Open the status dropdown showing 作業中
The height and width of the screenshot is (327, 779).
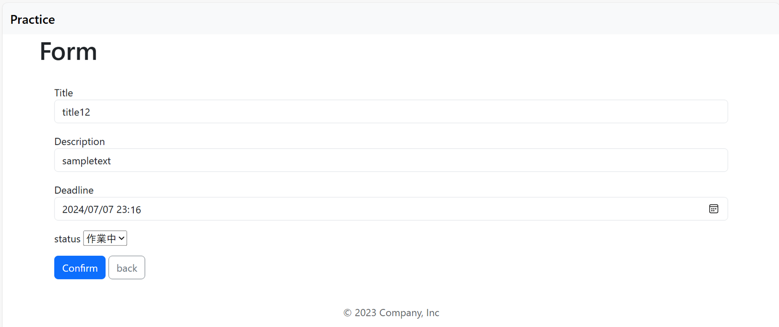pyautogui.click(x=105, y=238)
